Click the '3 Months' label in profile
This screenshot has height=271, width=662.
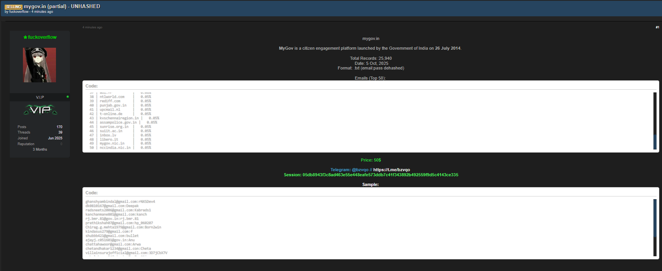coord(40,149)
